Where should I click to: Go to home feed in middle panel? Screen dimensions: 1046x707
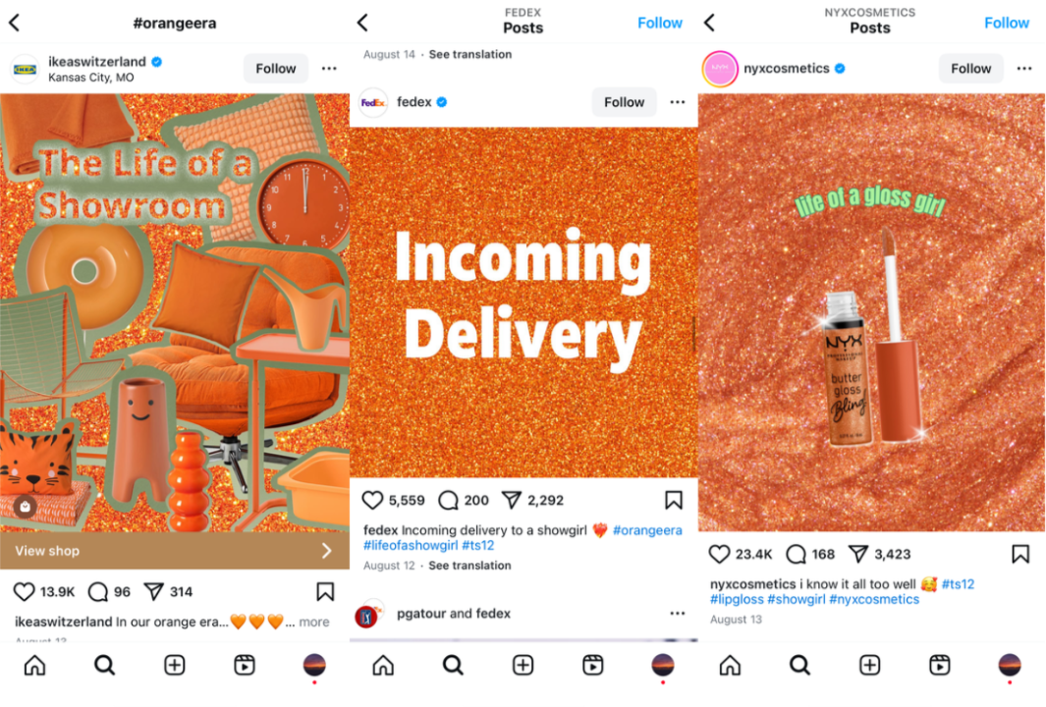pyautogui.click(x=383, y=665)
